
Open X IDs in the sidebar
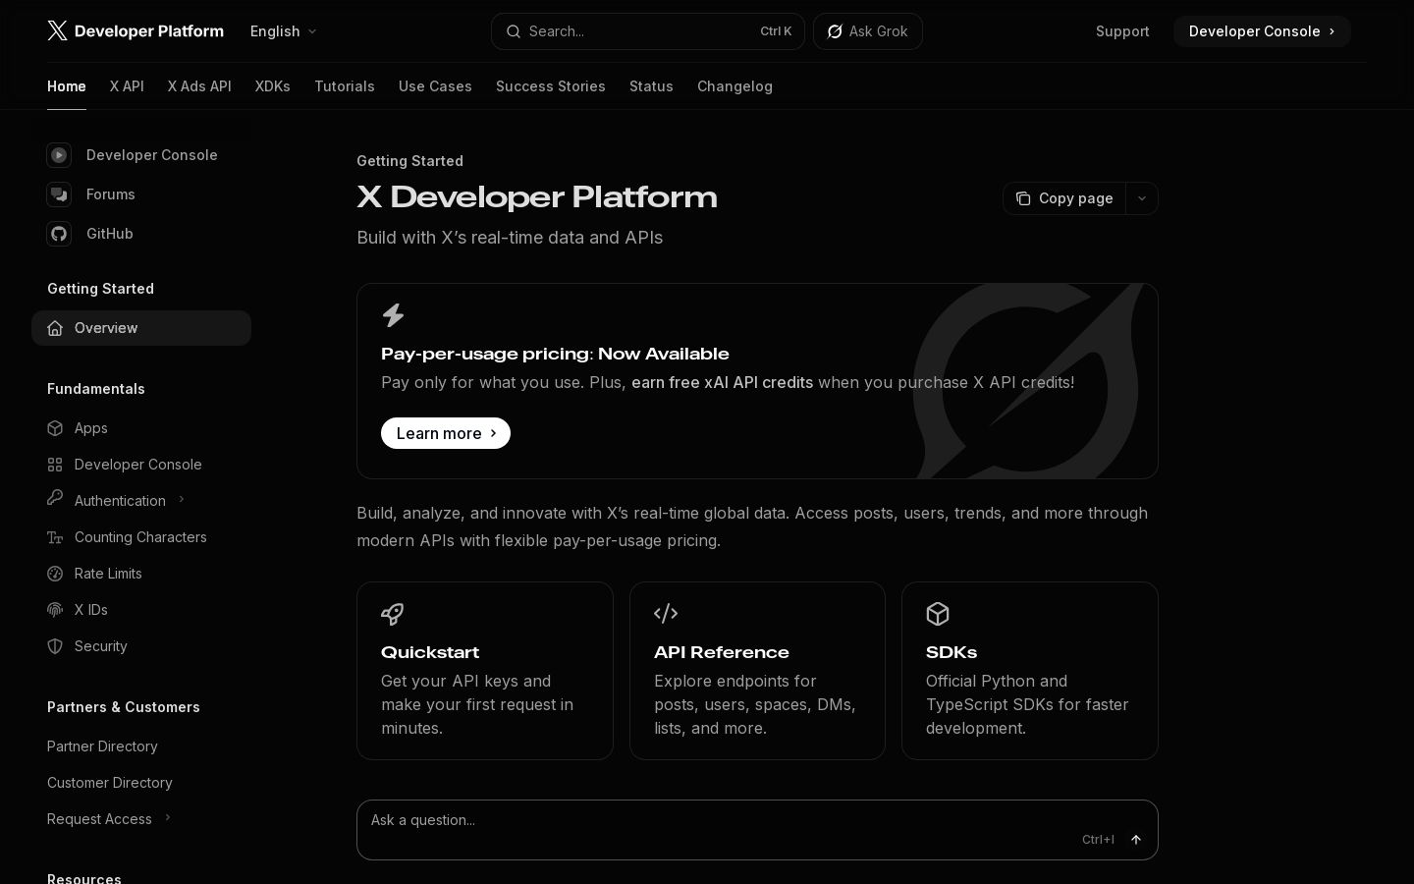click(141, 610)
